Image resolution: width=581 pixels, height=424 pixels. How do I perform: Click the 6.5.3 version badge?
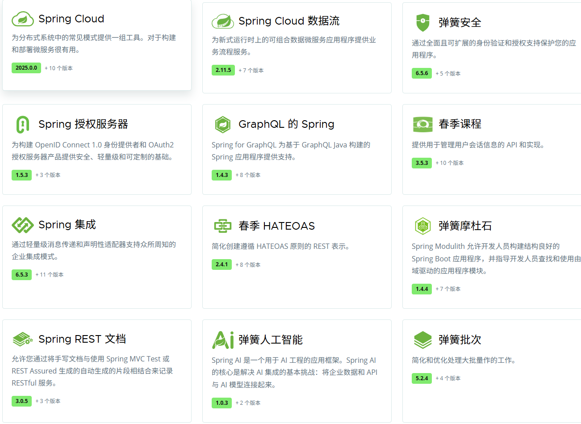pos(22,275)
